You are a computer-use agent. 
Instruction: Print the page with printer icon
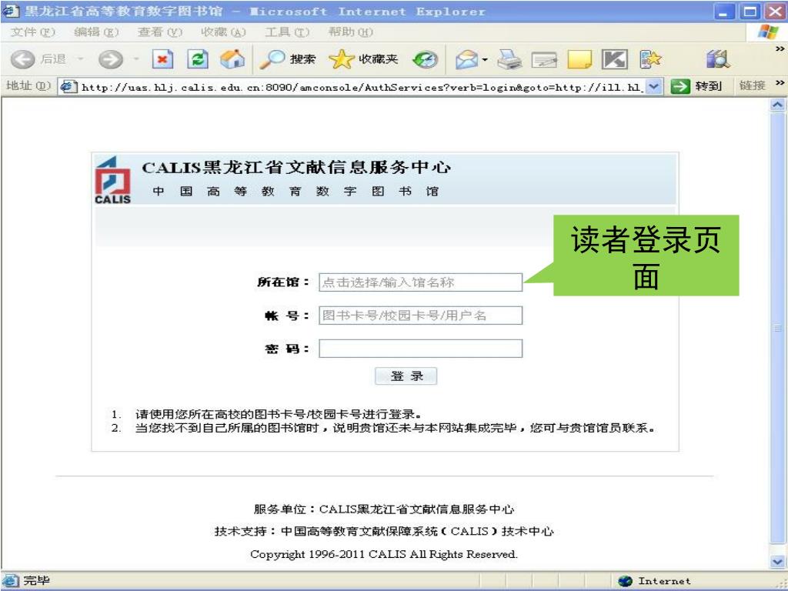[509, 60]
